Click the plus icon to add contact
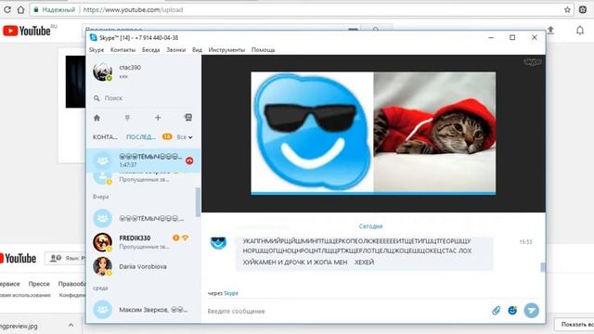The image size is (594, 334). [158, 118]
